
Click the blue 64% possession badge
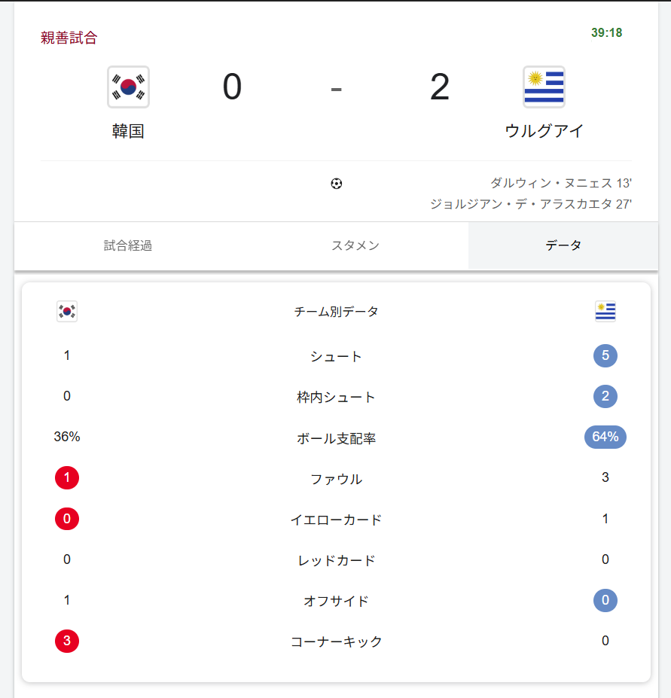pyautogui.click(x=605, y=437)
